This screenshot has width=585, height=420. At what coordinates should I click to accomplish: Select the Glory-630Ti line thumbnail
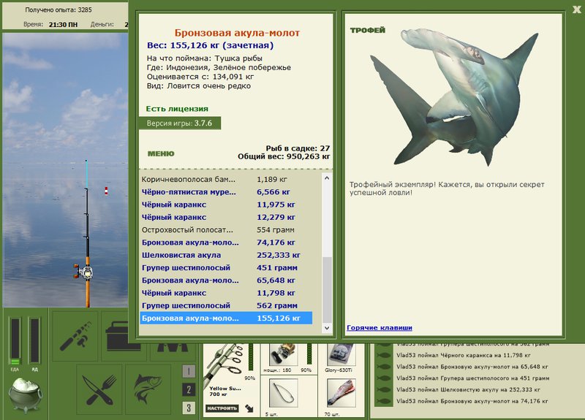[x=341, y=354]
